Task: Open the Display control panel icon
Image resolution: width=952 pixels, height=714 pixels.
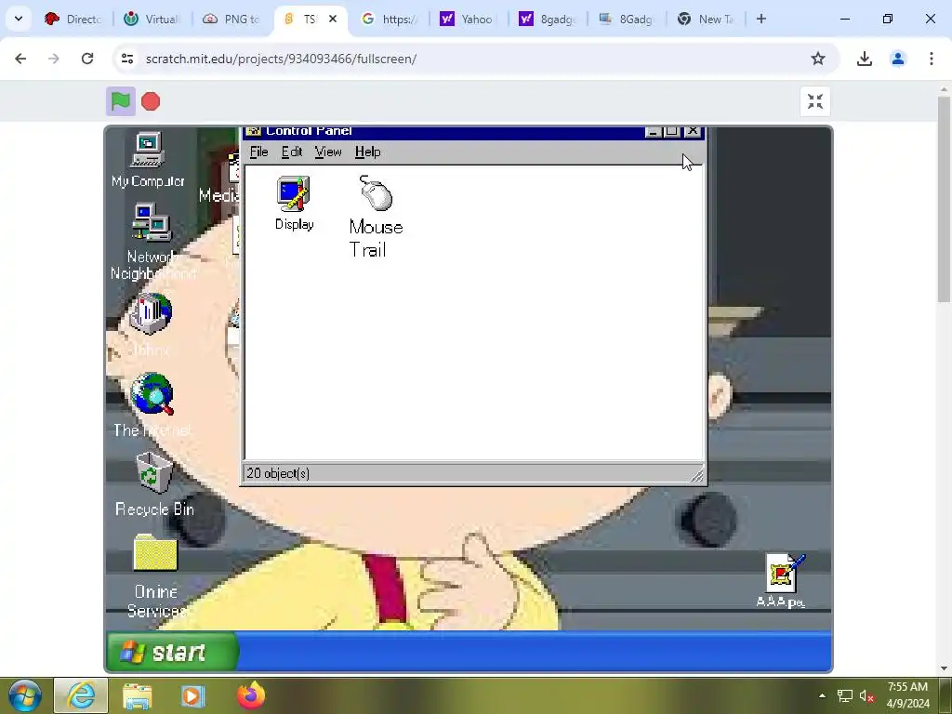Action: pyautogui.click(x=295, y=204)
